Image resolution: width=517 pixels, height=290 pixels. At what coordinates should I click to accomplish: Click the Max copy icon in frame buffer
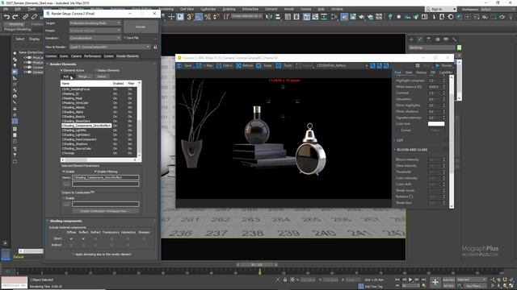click(x=199, y=66)
